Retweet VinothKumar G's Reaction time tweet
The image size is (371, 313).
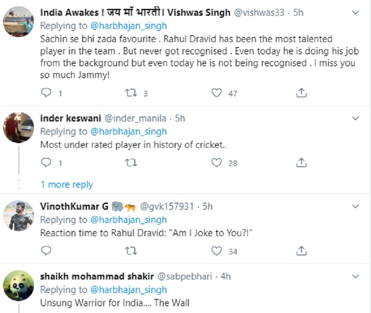pyautogui.click(x=131, y=251)
